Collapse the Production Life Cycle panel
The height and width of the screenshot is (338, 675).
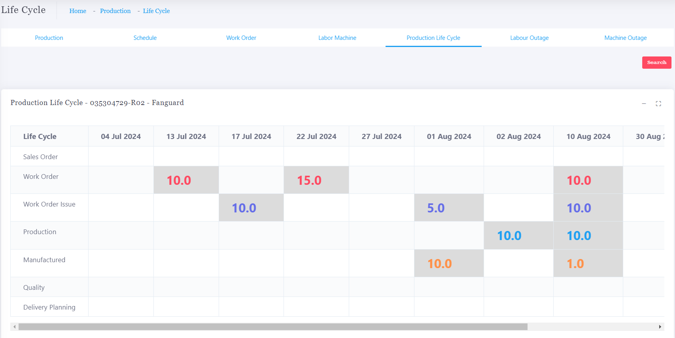point(644,103)
